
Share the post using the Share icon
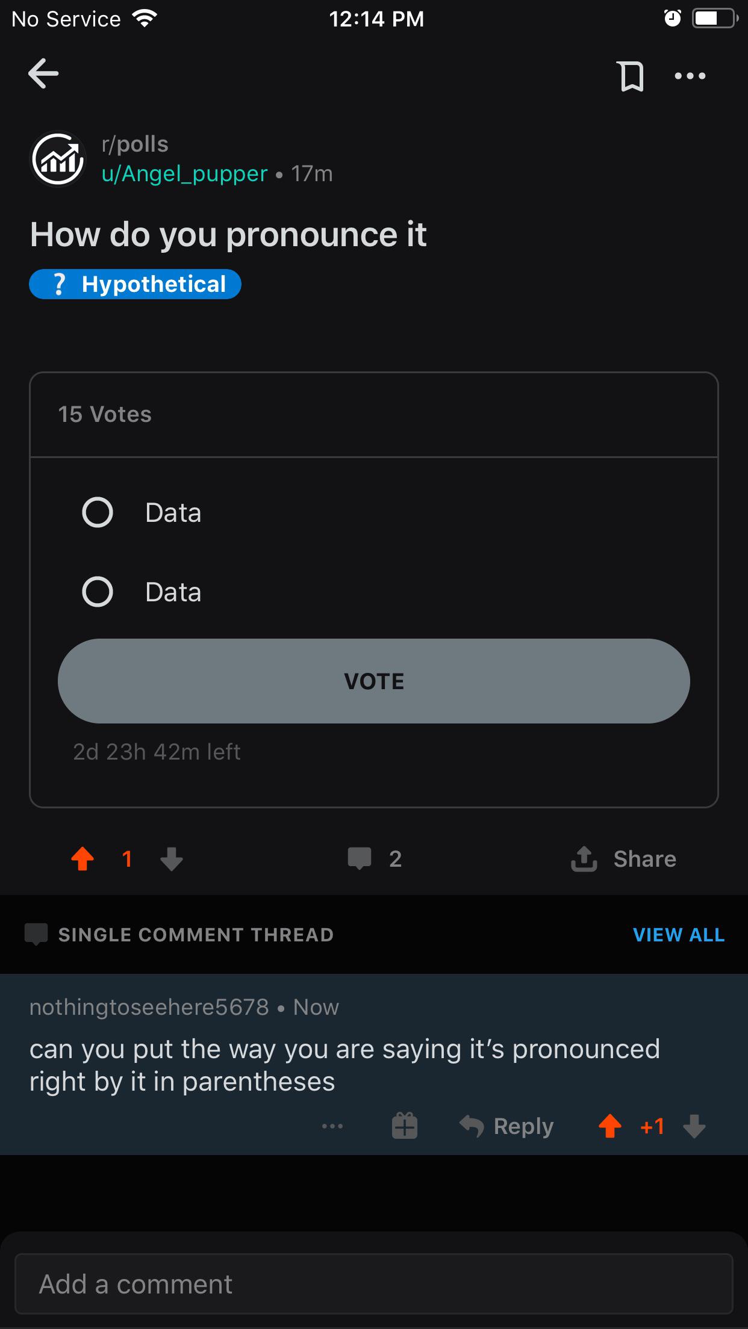pos(584,859)
